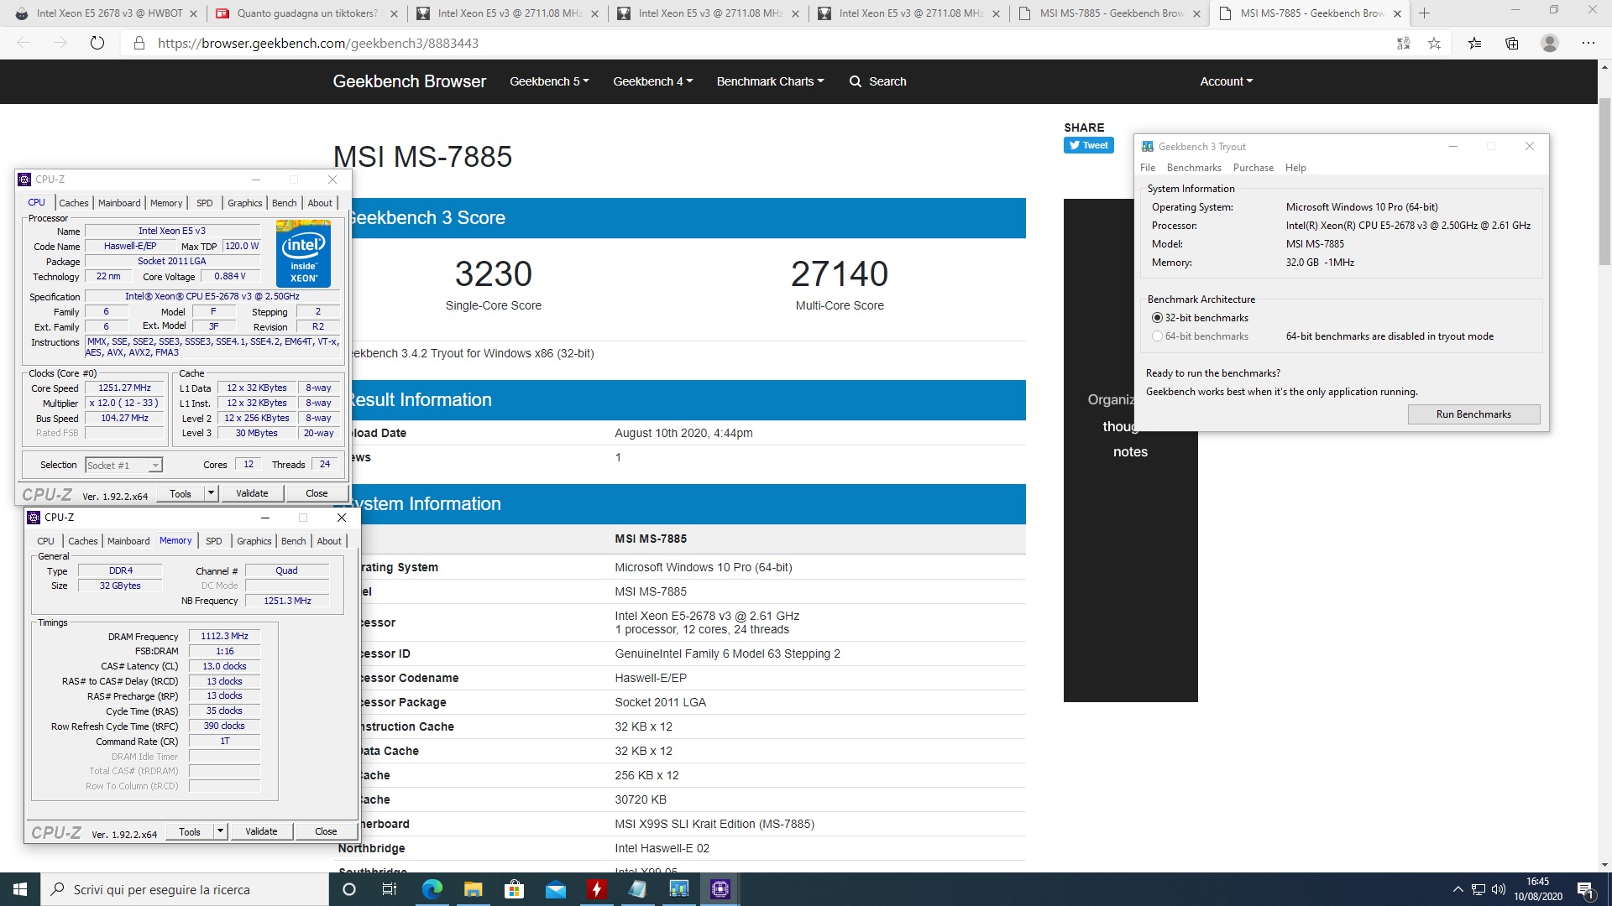
Task: Open File Explorer from the taskbar
Action: click(x=473, y=889)
